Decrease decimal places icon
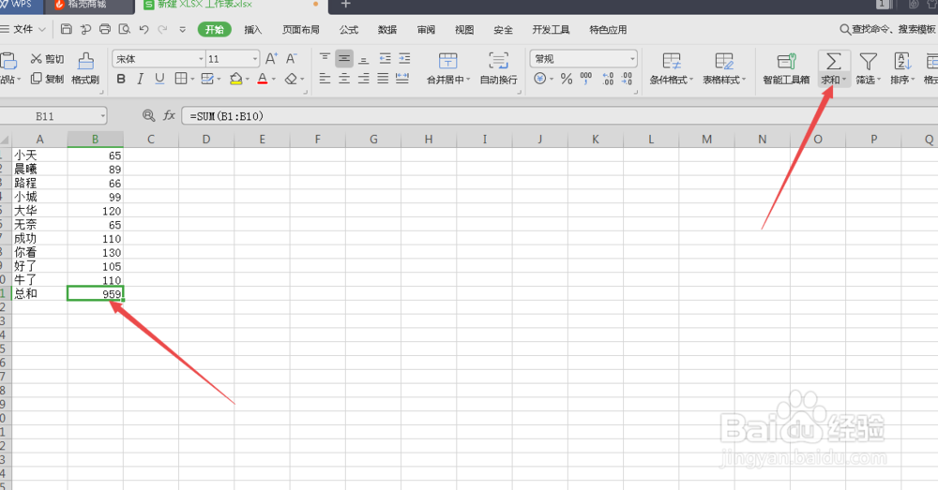 pos(627,79)
